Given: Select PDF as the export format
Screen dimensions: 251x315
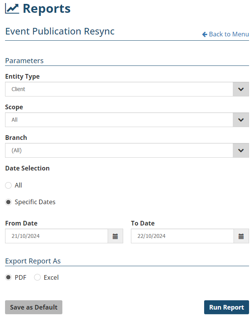Looking at the screenshot, I should pyautogui.click(x=8, y=277).
